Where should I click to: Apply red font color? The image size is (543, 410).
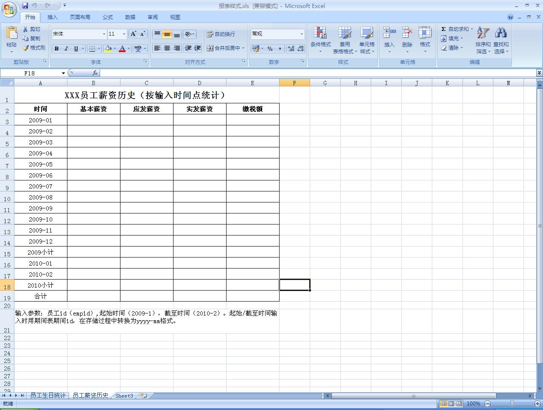tap(122, 49)
